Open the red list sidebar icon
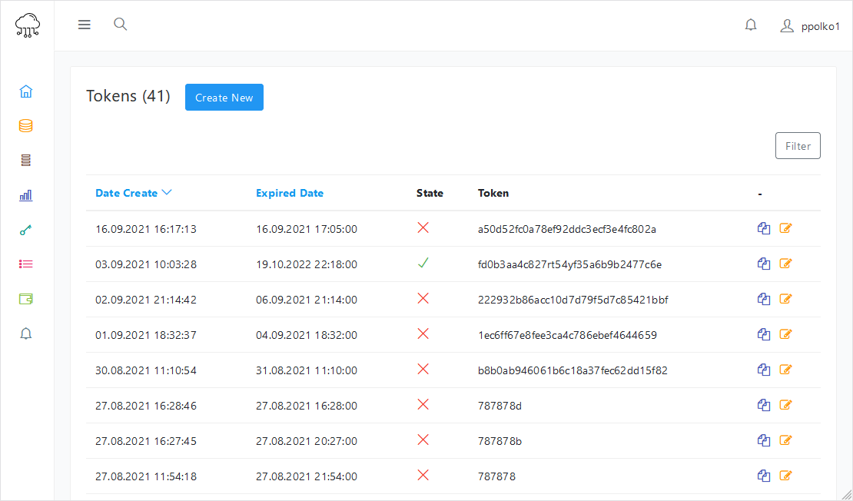The image size is (853, 501). (25, 264)
